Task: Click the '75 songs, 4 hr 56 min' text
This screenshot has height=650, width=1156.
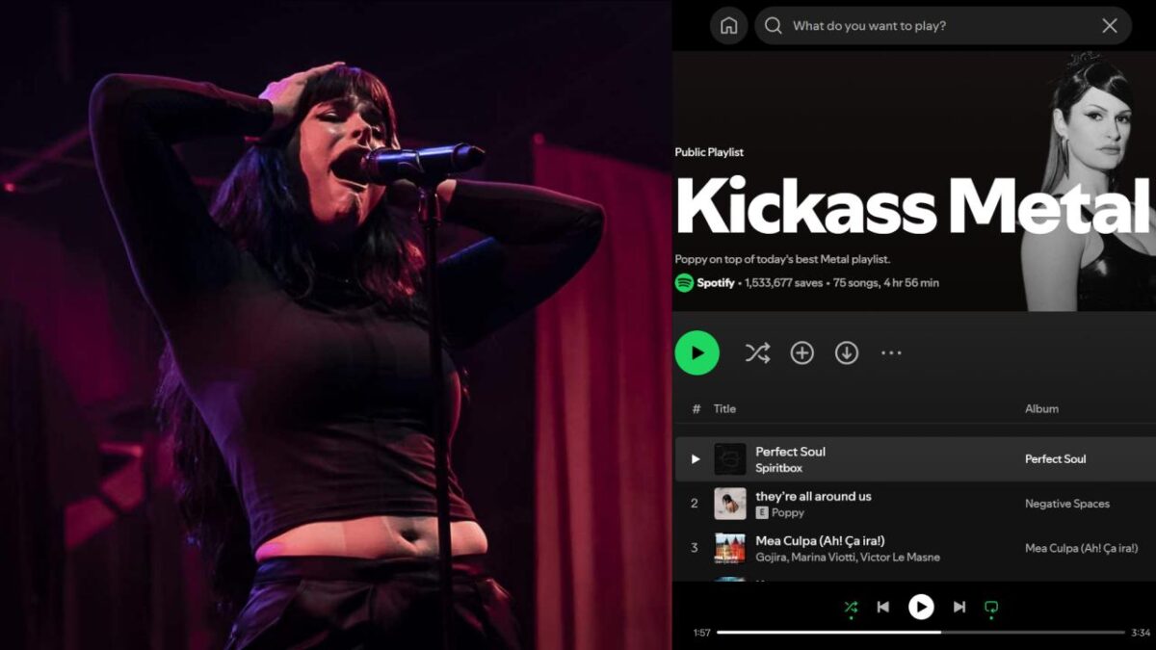Action: coord(885,283)
